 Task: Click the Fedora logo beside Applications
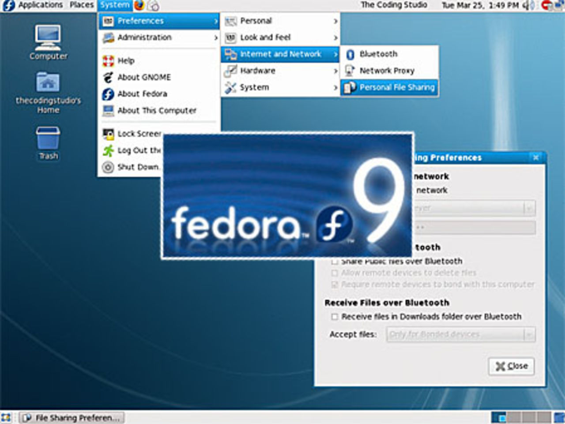8,5
